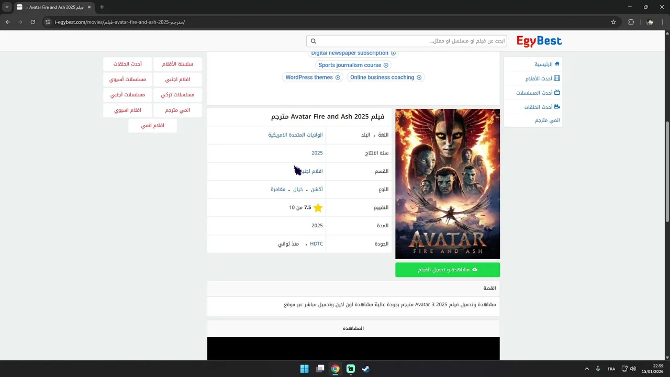Open the volume tray icon
Viewport: 670px width, 377px height.
pos(633,369)
